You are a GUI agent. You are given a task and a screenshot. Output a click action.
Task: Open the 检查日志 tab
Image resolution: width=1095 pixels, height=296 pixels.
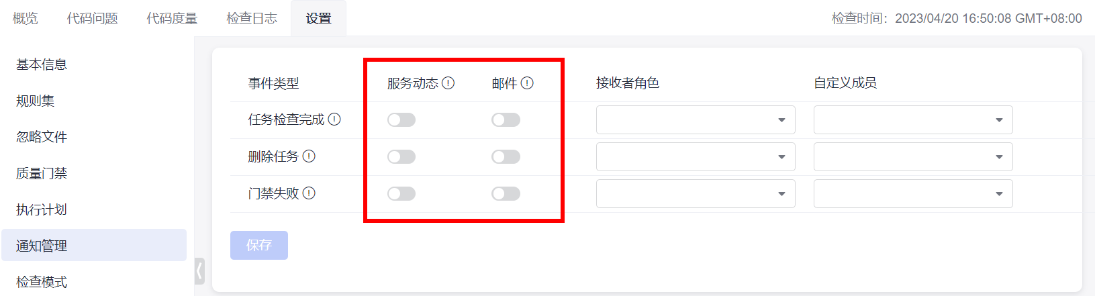pos(252,18)
